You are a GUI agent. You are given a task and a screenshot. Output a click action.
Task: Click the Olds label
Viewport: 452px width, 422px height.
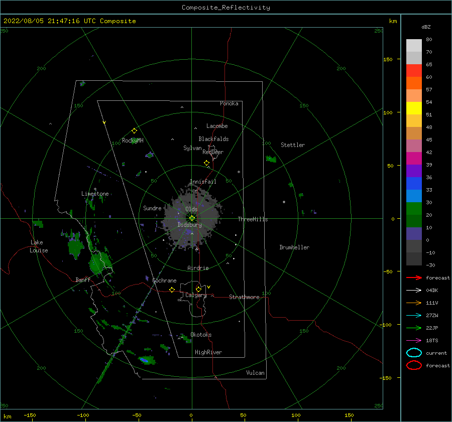coord(191,209)
